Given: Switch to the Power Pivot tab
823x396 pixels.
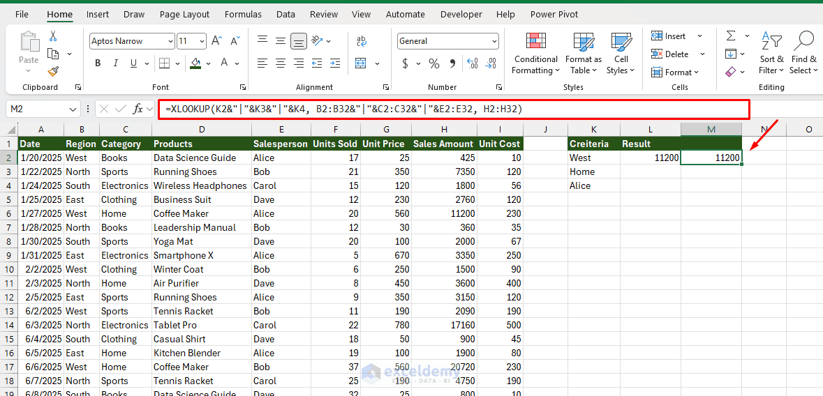Looking at the screenshot, I should 554,14.
